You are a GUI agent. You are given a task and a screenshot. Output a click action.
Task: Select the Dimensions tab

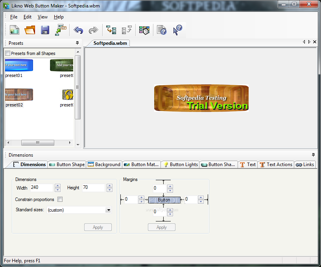tap(29, 165)
